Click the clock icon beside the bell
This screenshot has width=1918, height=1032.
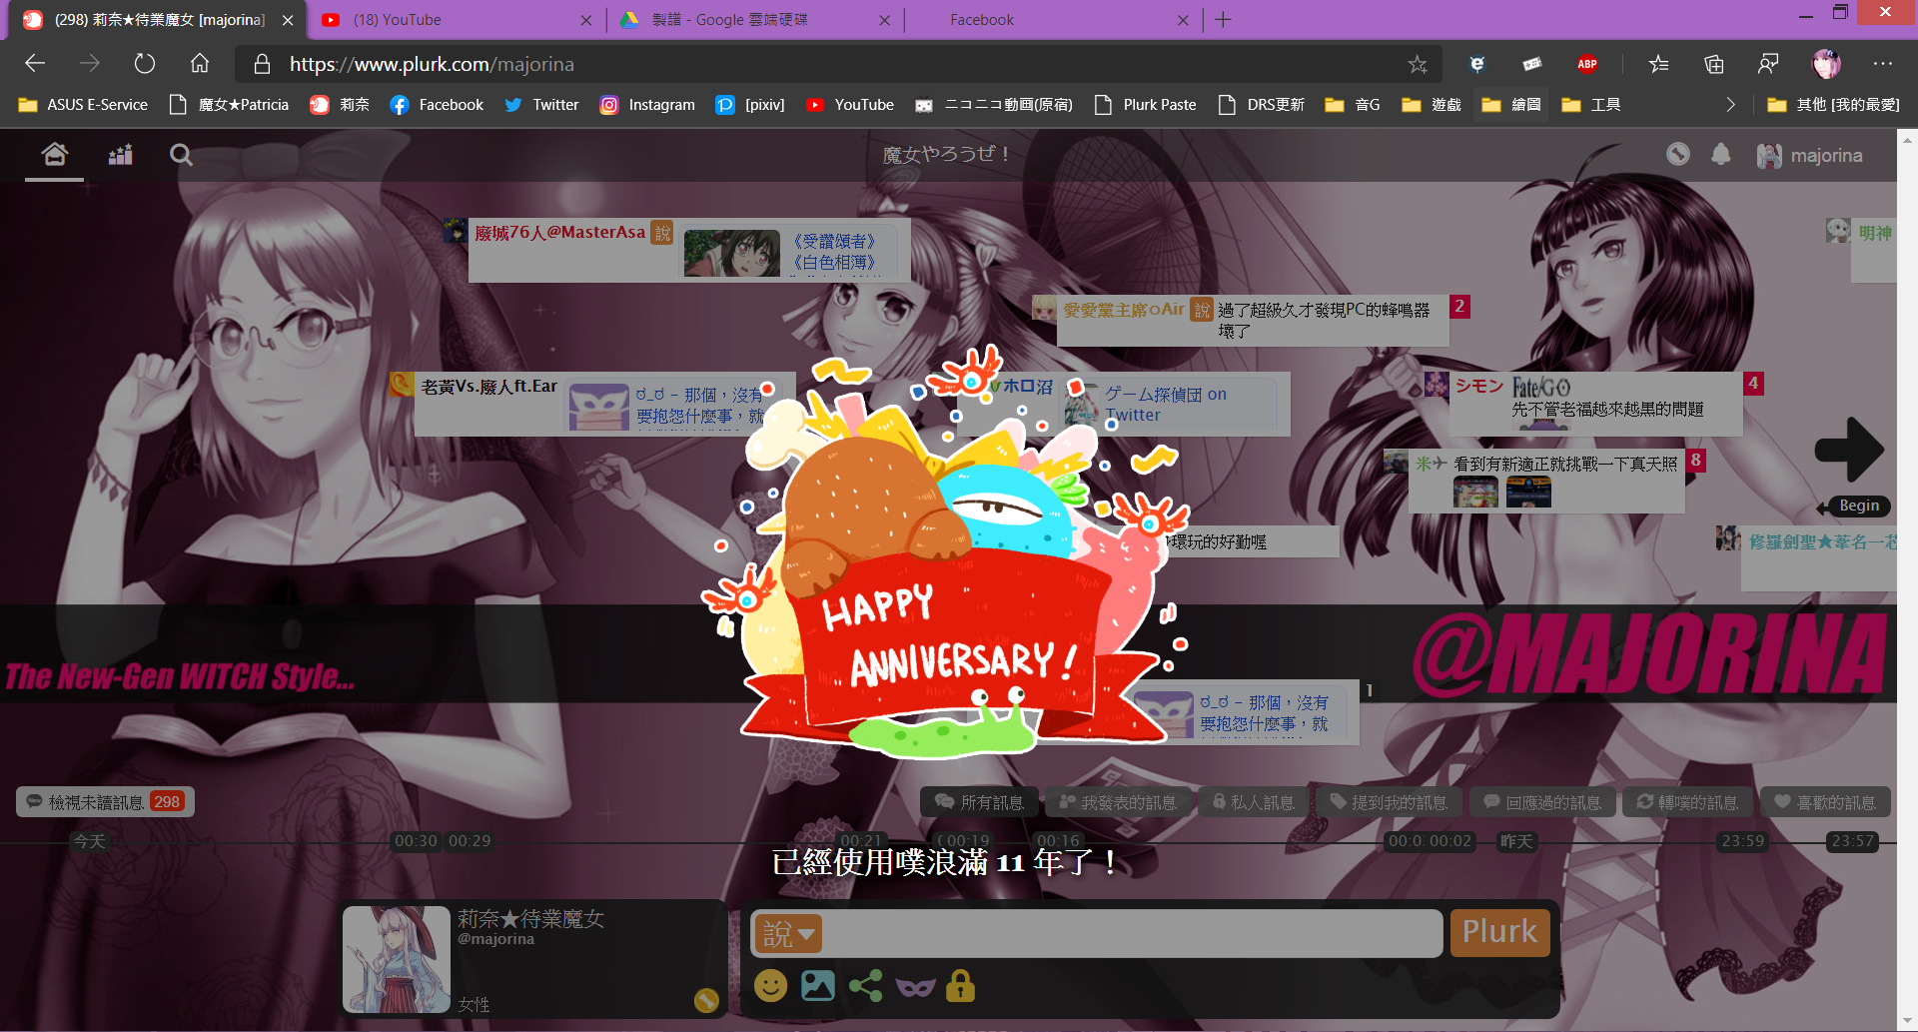coord(1678,154)
